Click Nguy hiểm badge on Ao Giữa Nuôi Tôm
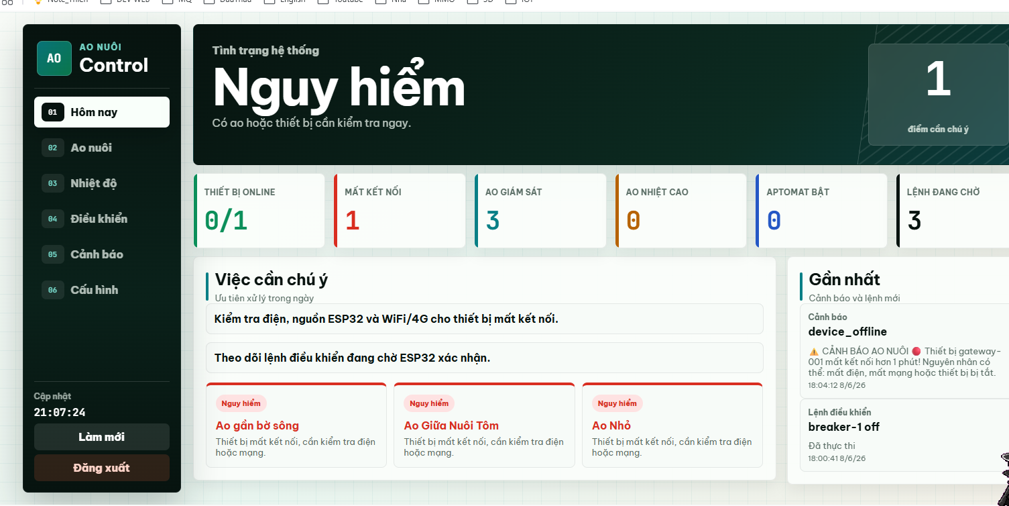1009x506 pixels. click(429, 403)
